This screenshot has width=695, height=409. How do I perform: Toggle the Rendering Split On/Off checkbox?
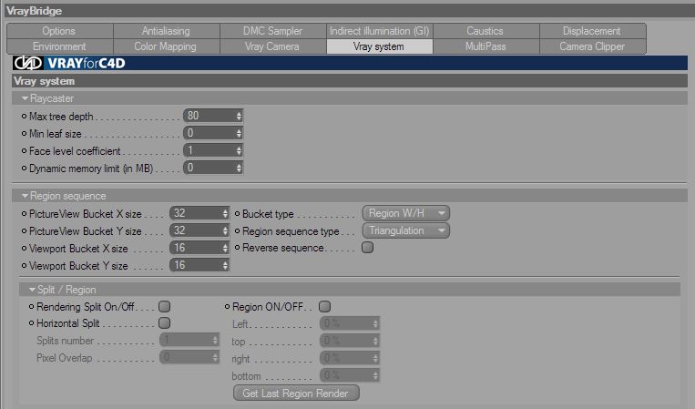(165, 306)
